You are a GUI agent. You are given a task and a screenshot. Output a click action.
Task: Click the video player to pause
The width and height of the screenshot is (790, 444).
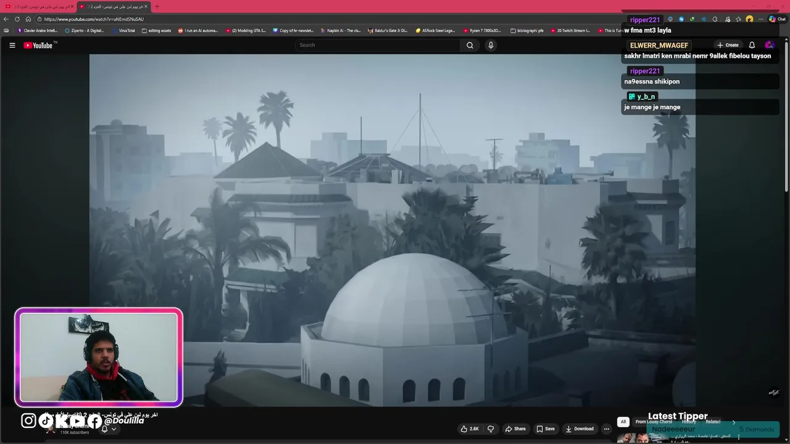click(x=392, y=230)
